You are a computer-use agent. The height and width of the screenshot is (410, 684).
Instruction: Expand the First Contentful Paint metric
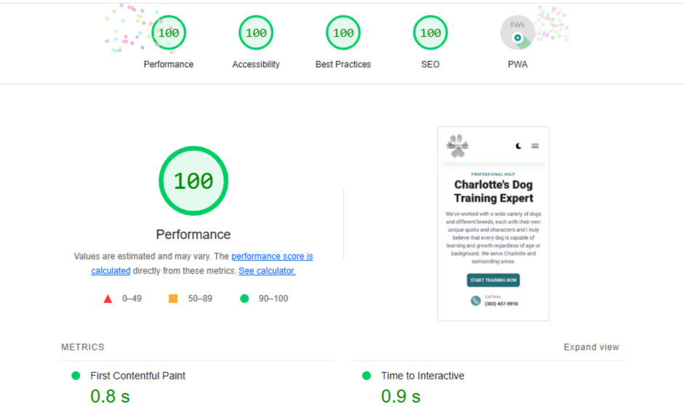pos(137,376)
